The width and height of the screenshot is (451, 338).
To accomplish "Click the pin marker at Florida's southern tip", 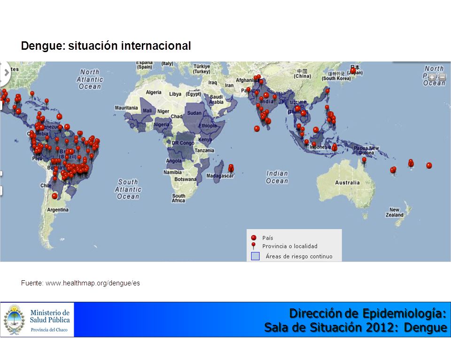I will point(32,94).
